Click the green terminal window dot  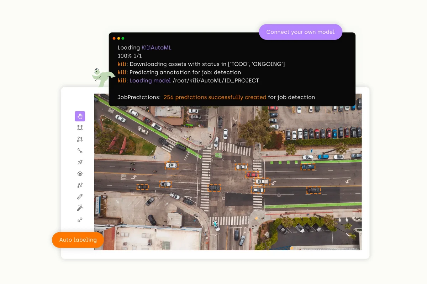point(123,38)
